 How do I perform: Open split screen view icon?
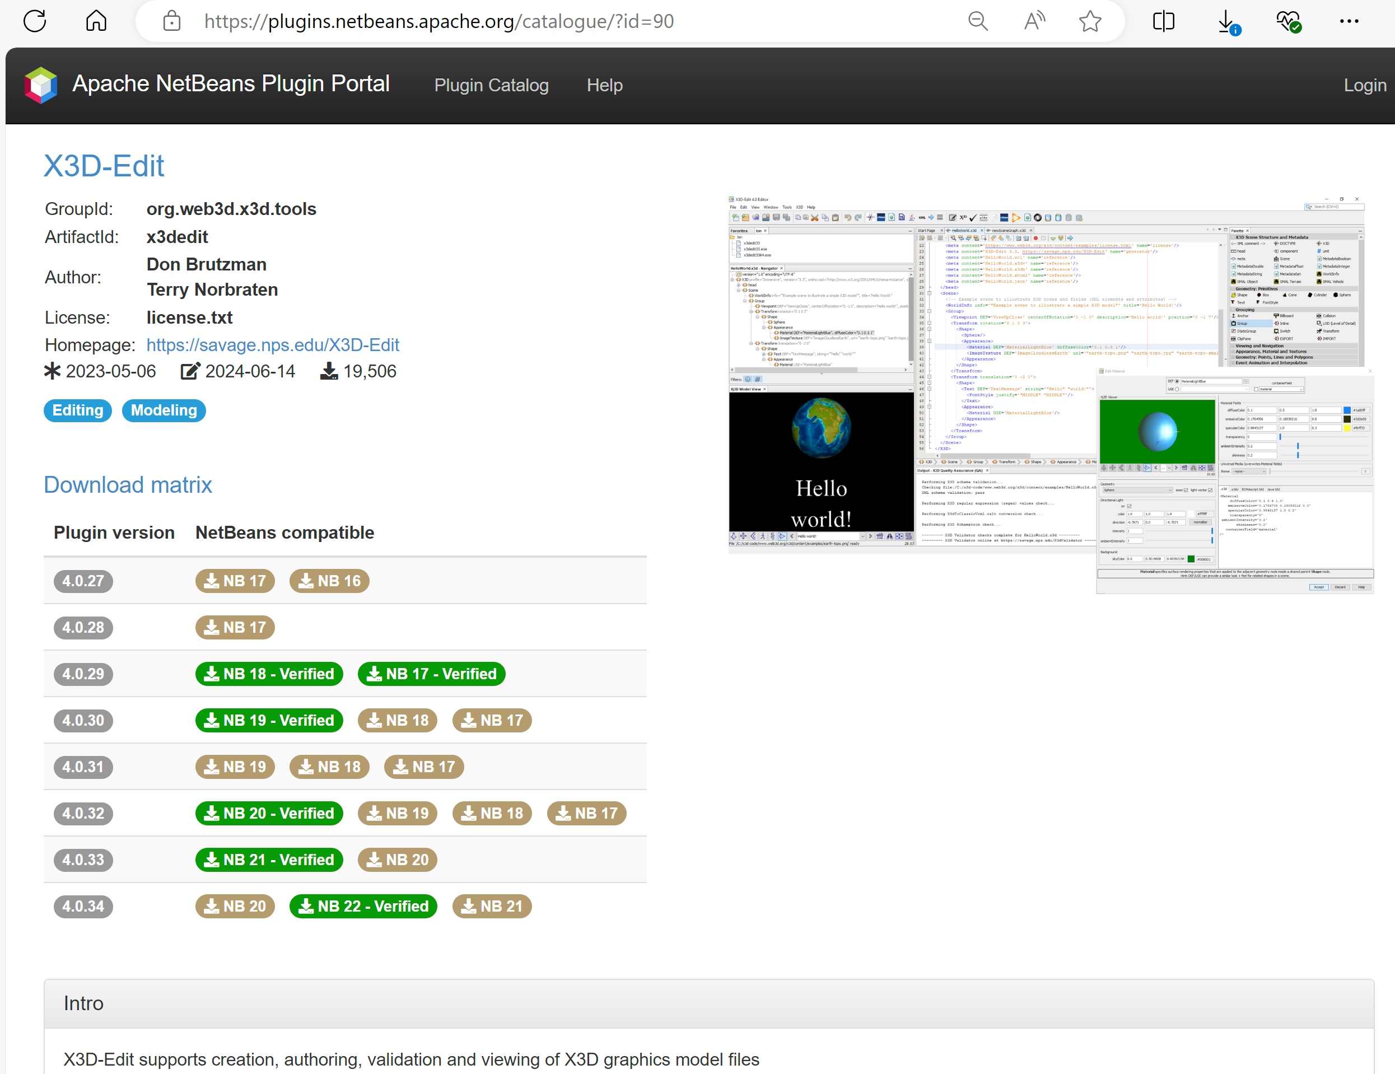[1163, 21]
